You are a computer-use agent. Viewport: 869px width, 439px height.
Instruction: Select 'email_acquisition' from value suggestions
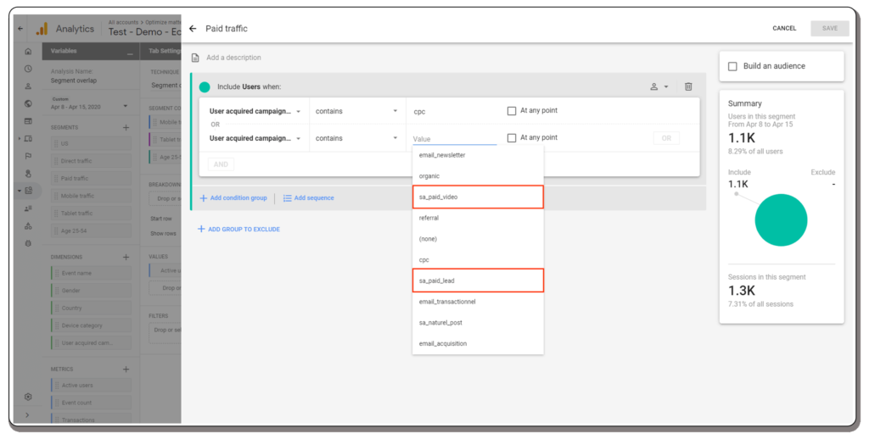(x=478, y=344)
